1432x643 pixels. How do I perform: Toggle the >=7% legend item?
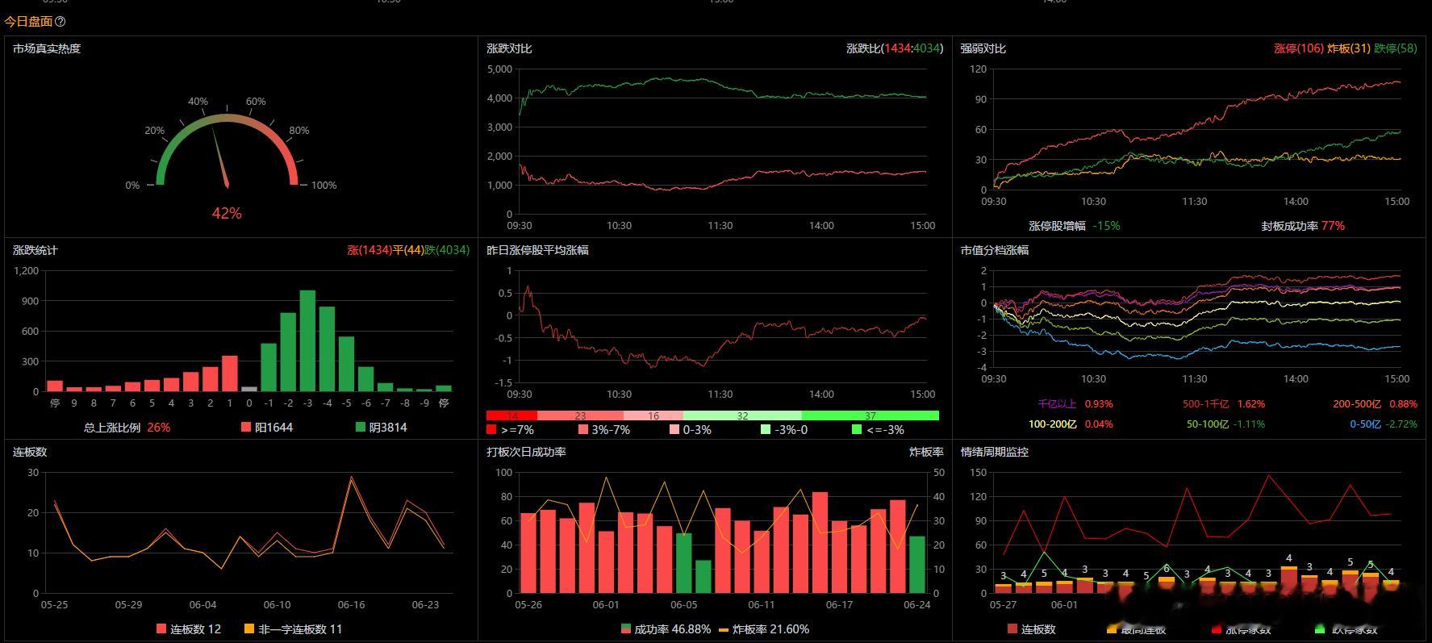510,430
